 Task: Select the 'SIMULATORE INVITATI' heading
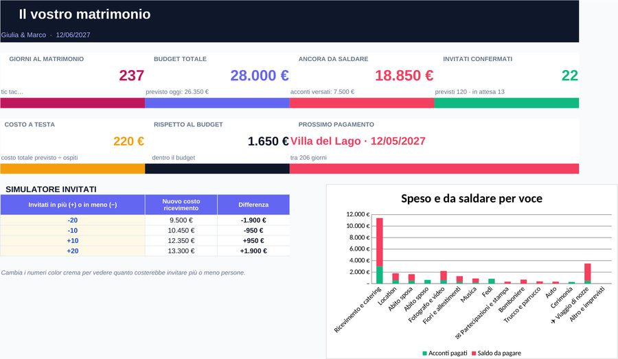point(51,189)
